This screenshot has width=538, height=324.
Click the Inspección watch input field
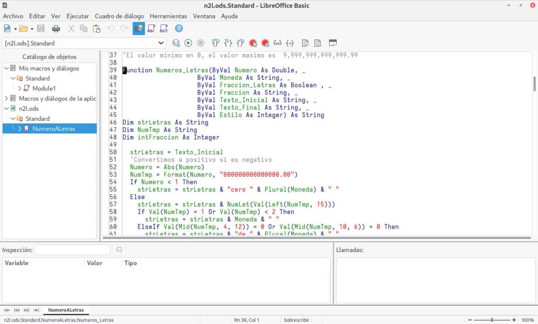coord(73,250)
